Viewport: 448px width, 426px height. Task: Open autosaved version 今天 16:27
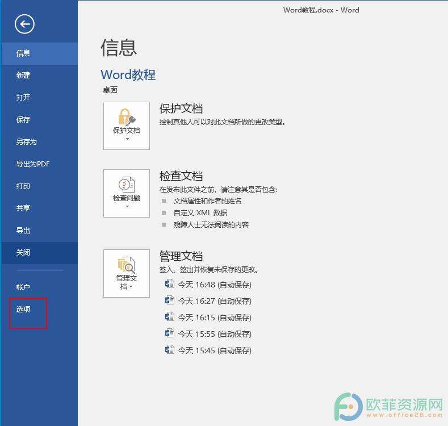click(x=215, y=301)
